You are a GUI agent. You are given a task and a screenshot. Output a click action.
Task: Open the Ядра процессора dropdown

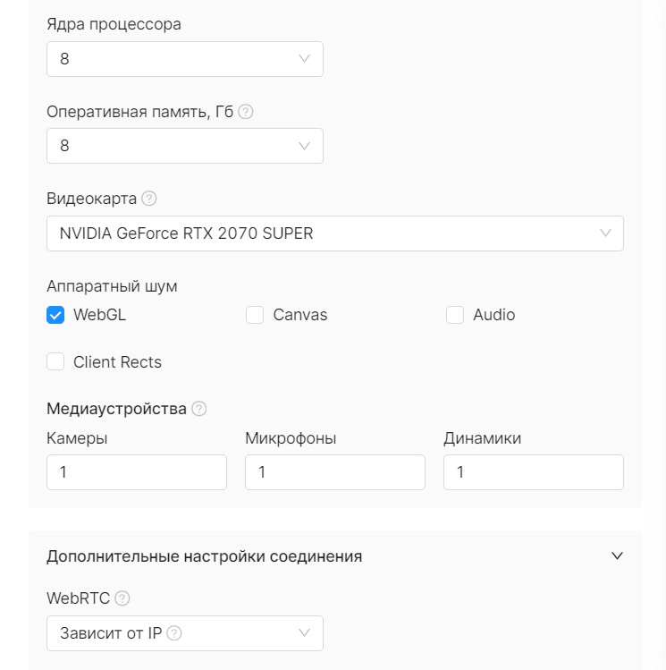[x=185, y=59]
